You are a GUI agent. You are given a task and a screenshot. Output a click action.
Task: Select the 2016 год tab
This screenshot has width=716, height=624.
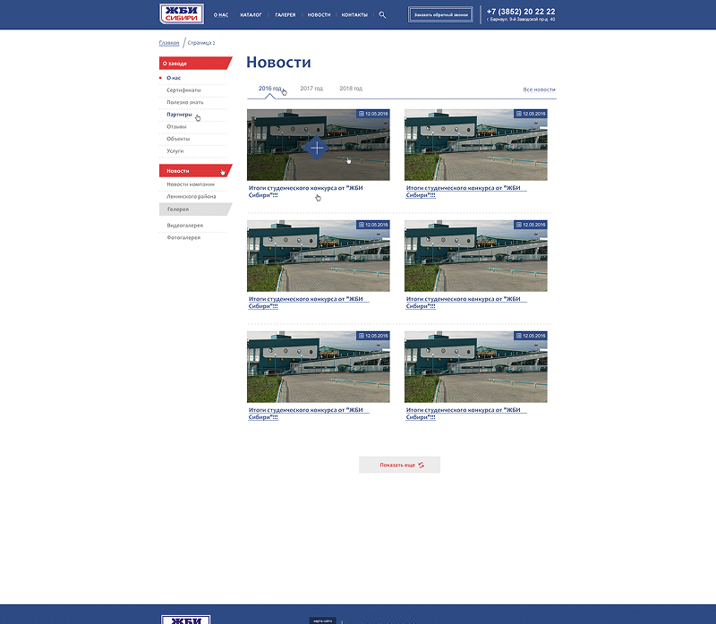(x=269, y=89)
